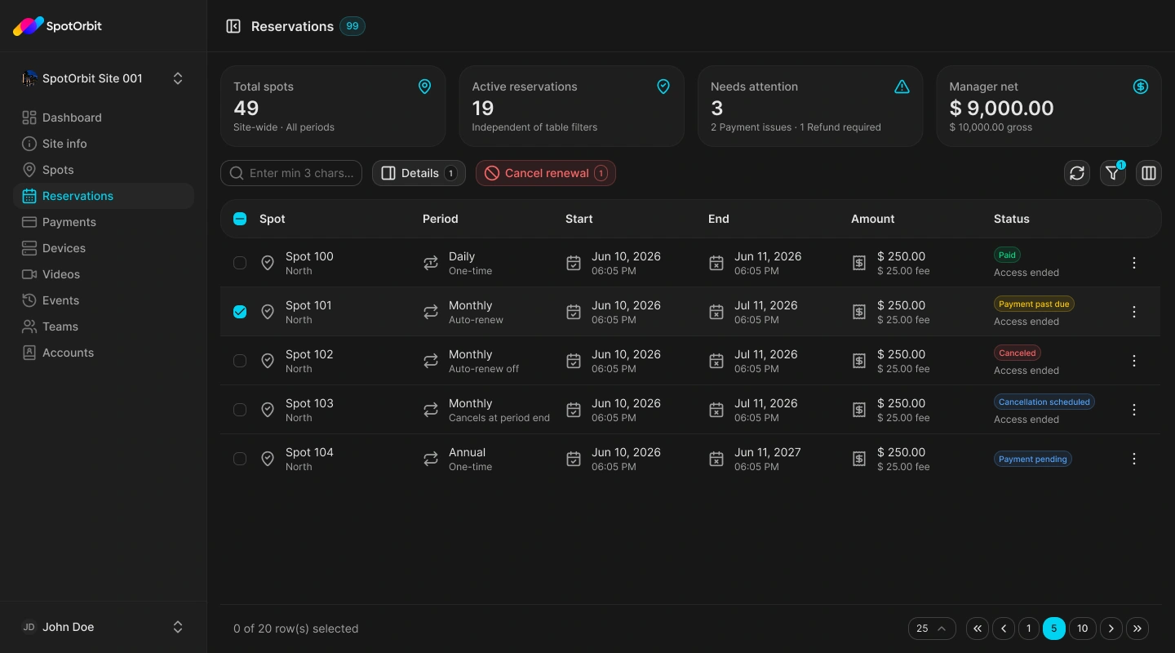Open the SpotOrbit Site 001 switcher
The height and width of the screenshot is (653, 1175).
click(104, 78)
